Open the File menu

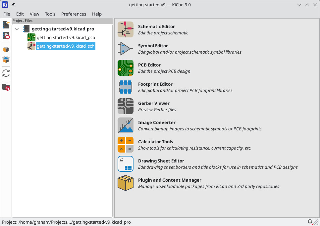coord(7,14)
